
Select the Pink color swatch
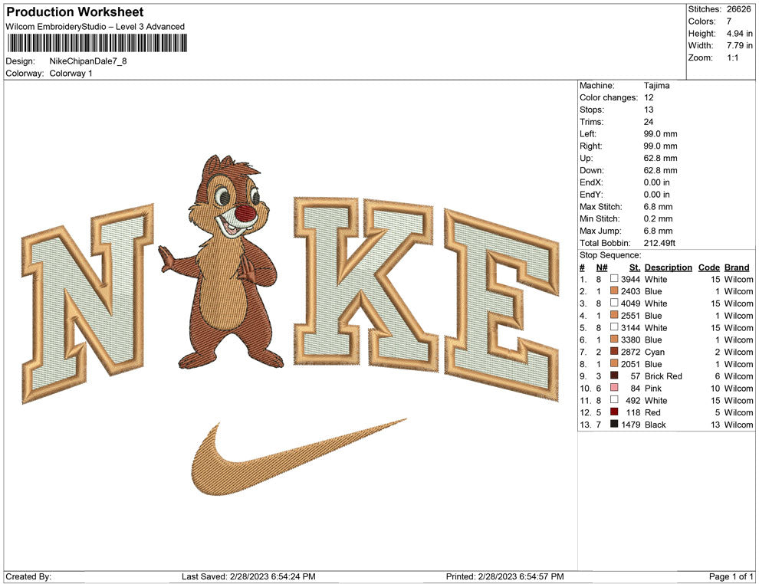click(x=614, y=388)
